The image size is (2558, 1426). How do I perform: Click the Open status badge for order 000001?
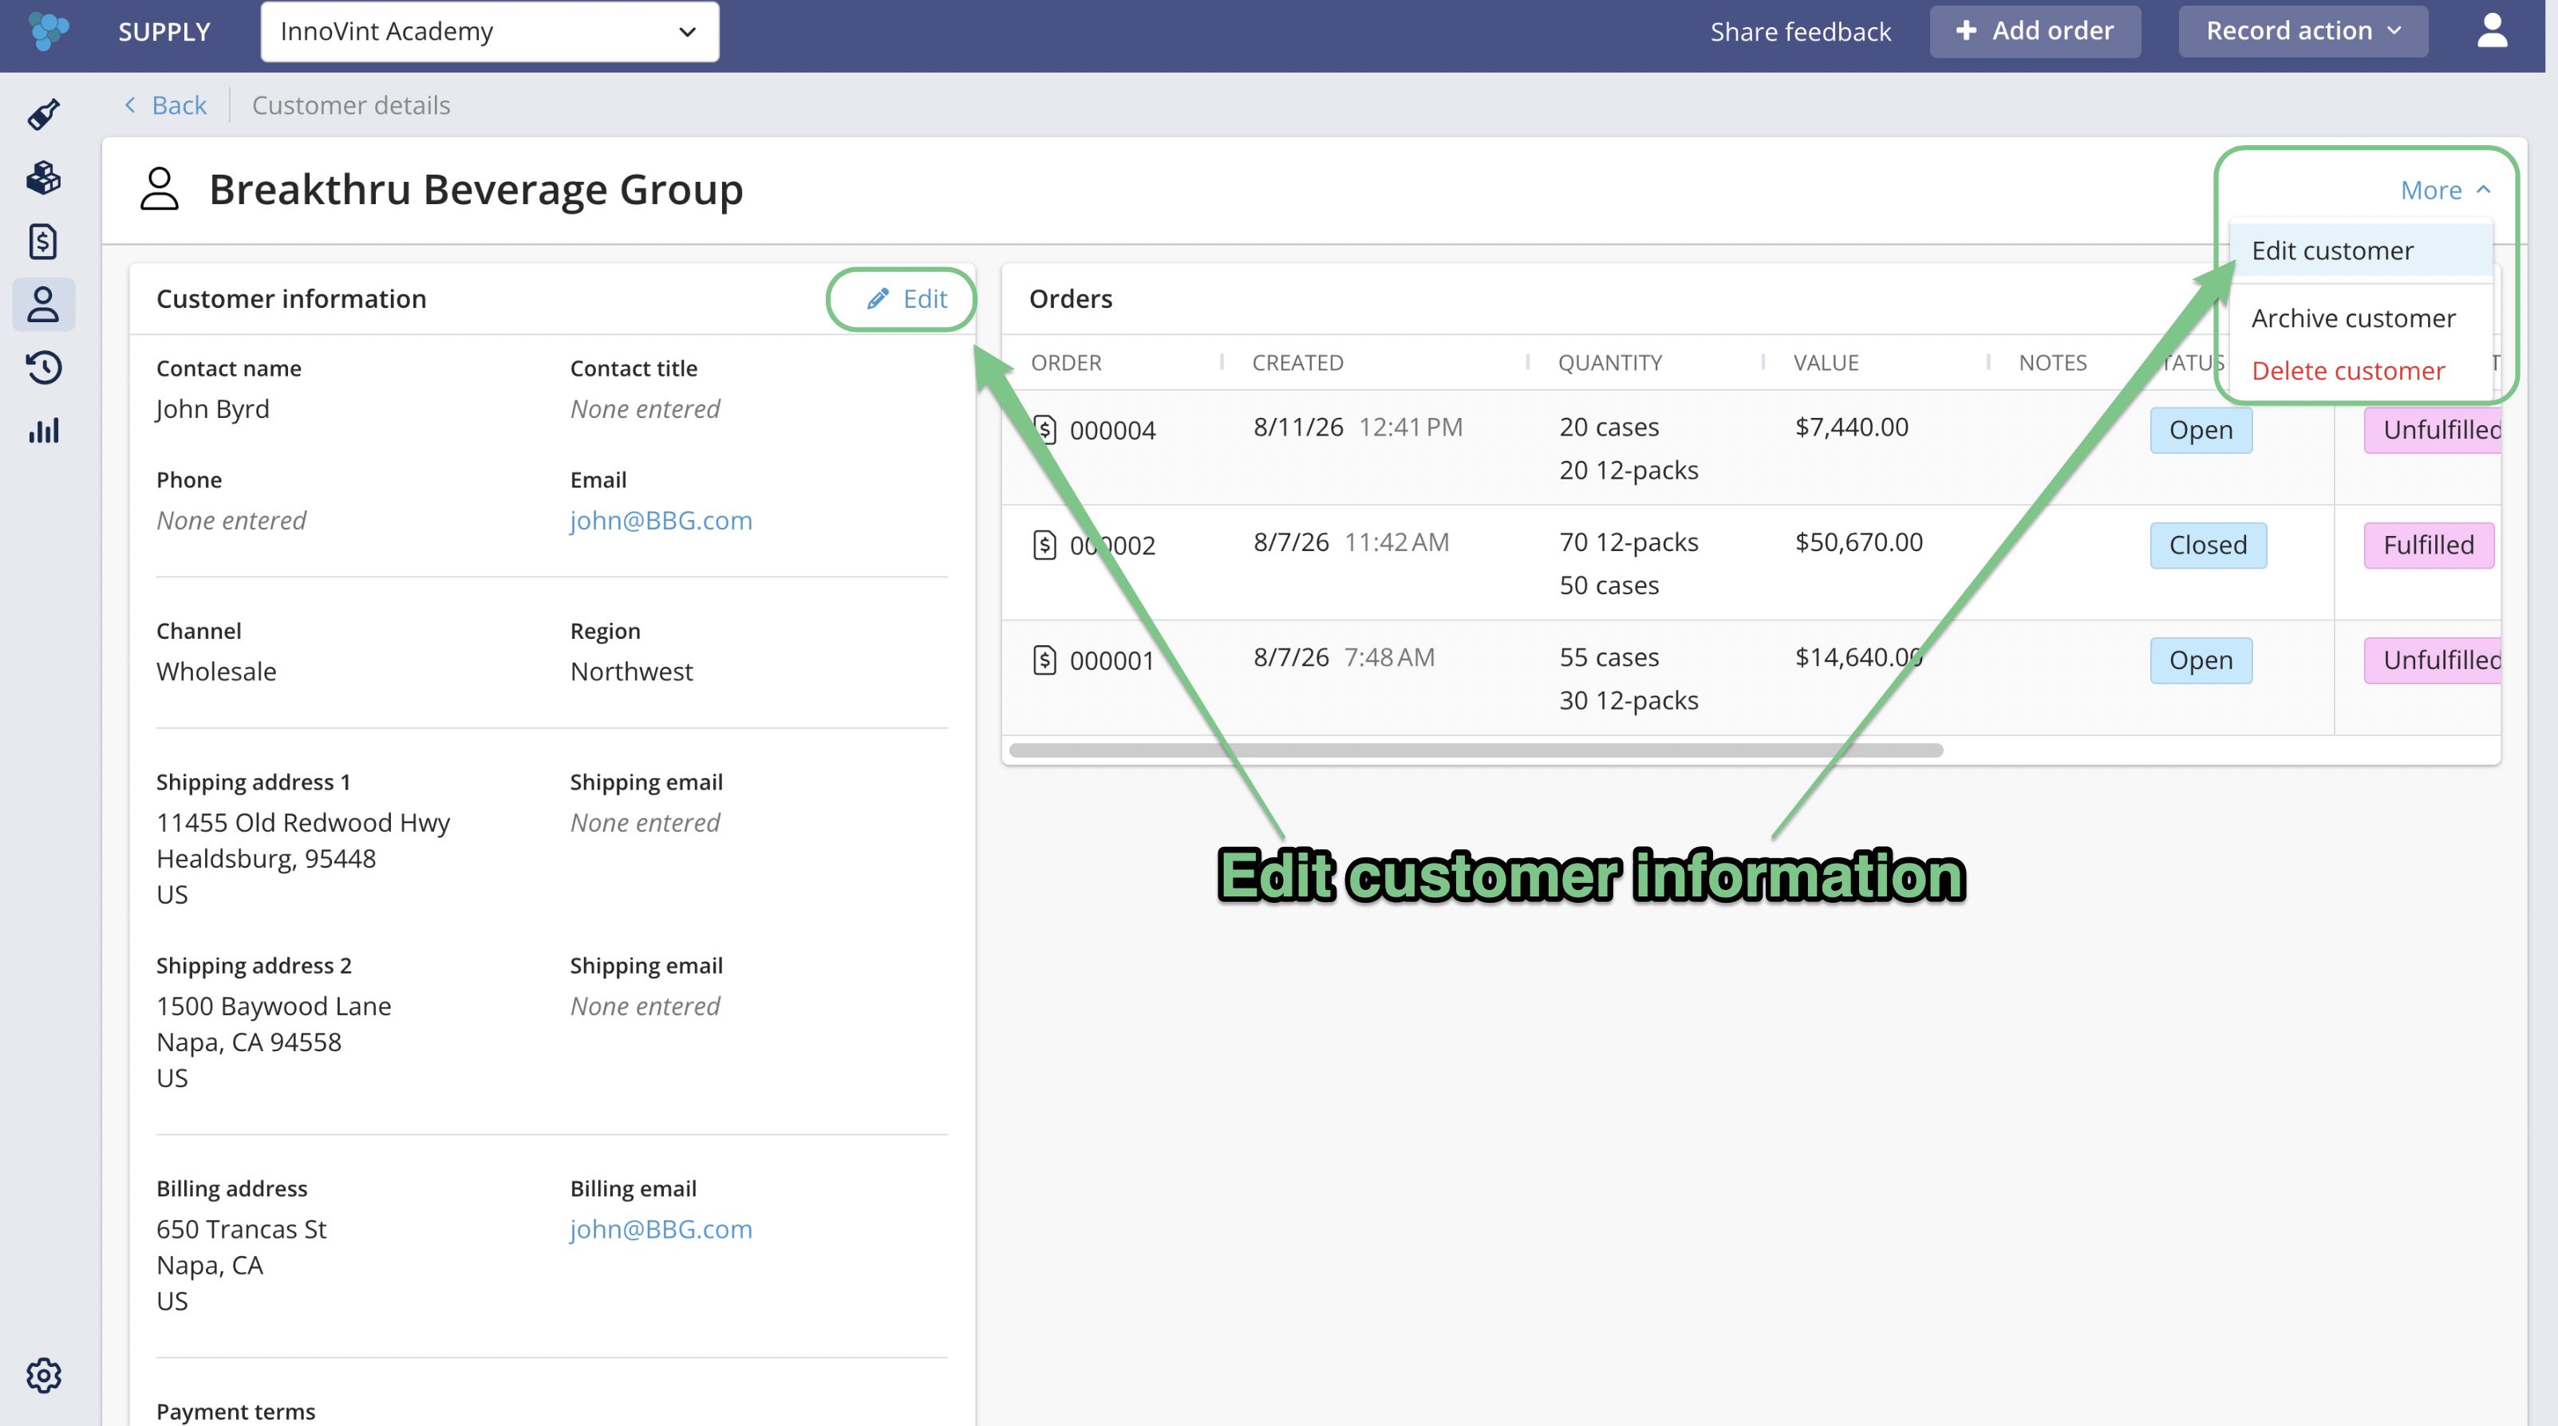point(2201,660)
